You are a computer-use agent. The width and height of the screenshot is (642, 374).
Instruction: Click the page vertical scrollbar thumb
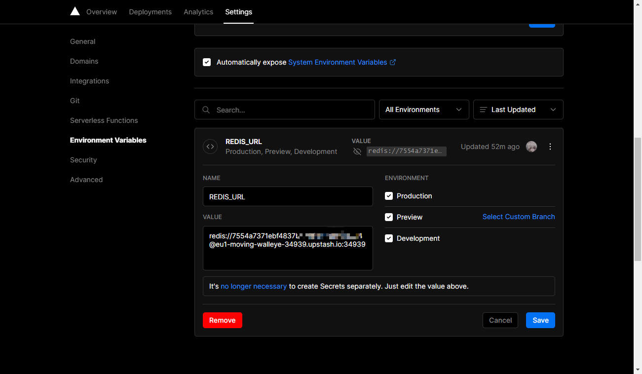click(x=638, y=200)
